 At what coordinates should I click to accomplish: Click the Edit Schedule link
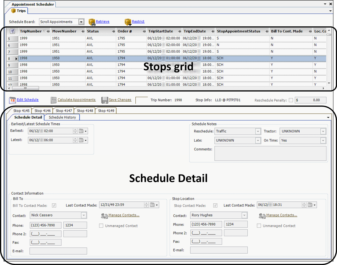[x=28, y=100]
